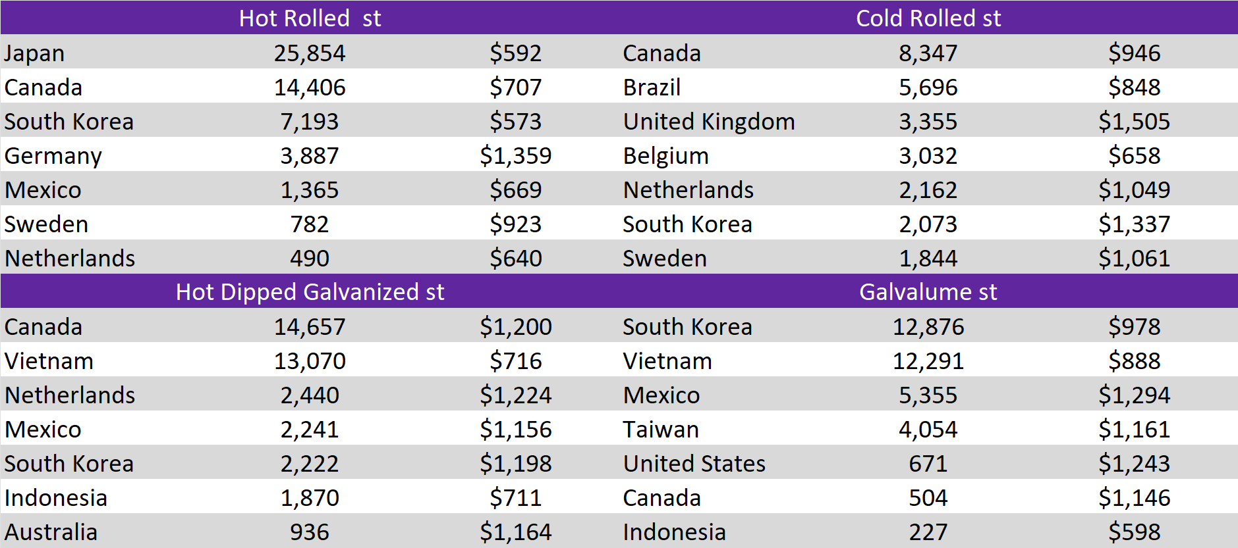Select the Galvalume st section header

pyautogui.click(x=928, y=291)
